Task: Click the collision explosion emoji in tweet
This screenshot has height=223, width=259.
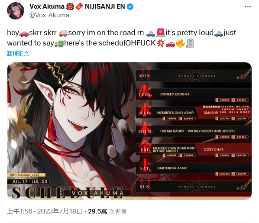Action: pos(161,43)
